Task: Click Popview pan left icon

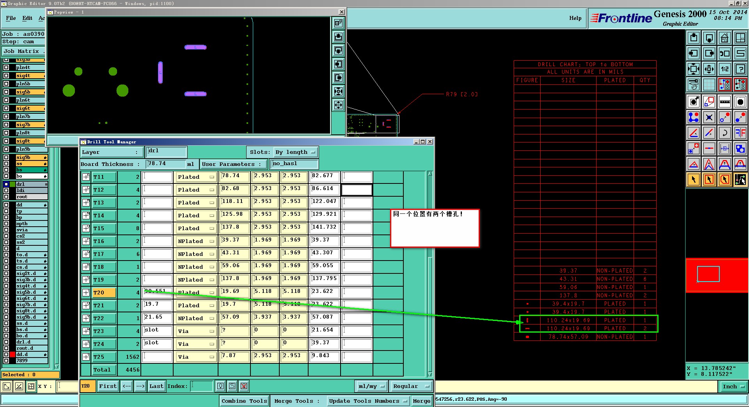Action: 338,64
